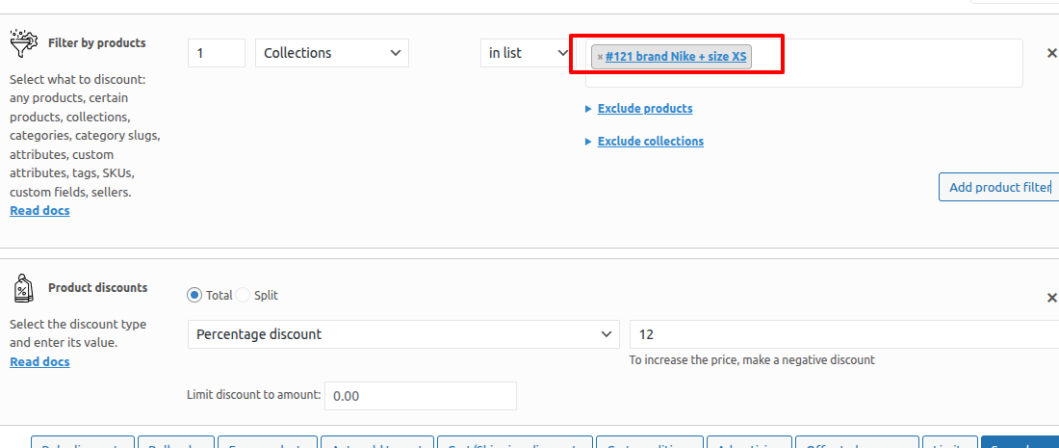Select the Total discount radio button
Screen dimensions: 1059x448
(194, 296)
